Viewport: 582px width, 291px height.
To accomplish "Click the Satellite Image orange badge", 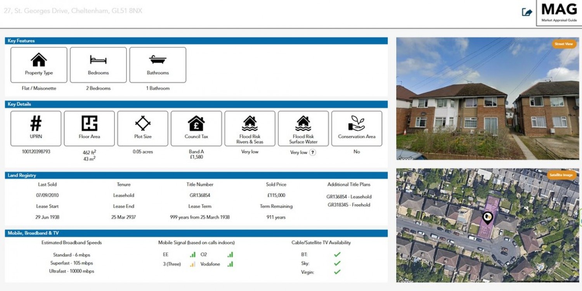I will click(x=561, y=175).
